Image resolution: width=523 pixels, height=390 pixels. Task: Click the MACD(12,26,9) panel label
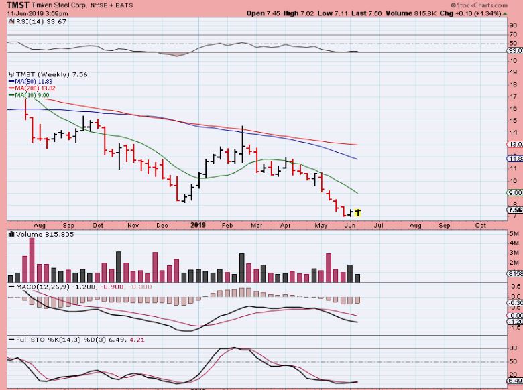pos(42,287)
